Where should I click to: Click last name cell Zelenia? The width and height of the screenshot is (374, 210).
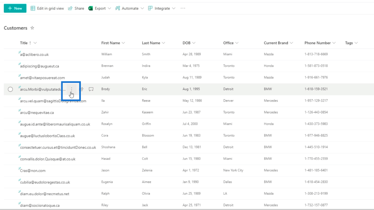(x=148, y=170)
